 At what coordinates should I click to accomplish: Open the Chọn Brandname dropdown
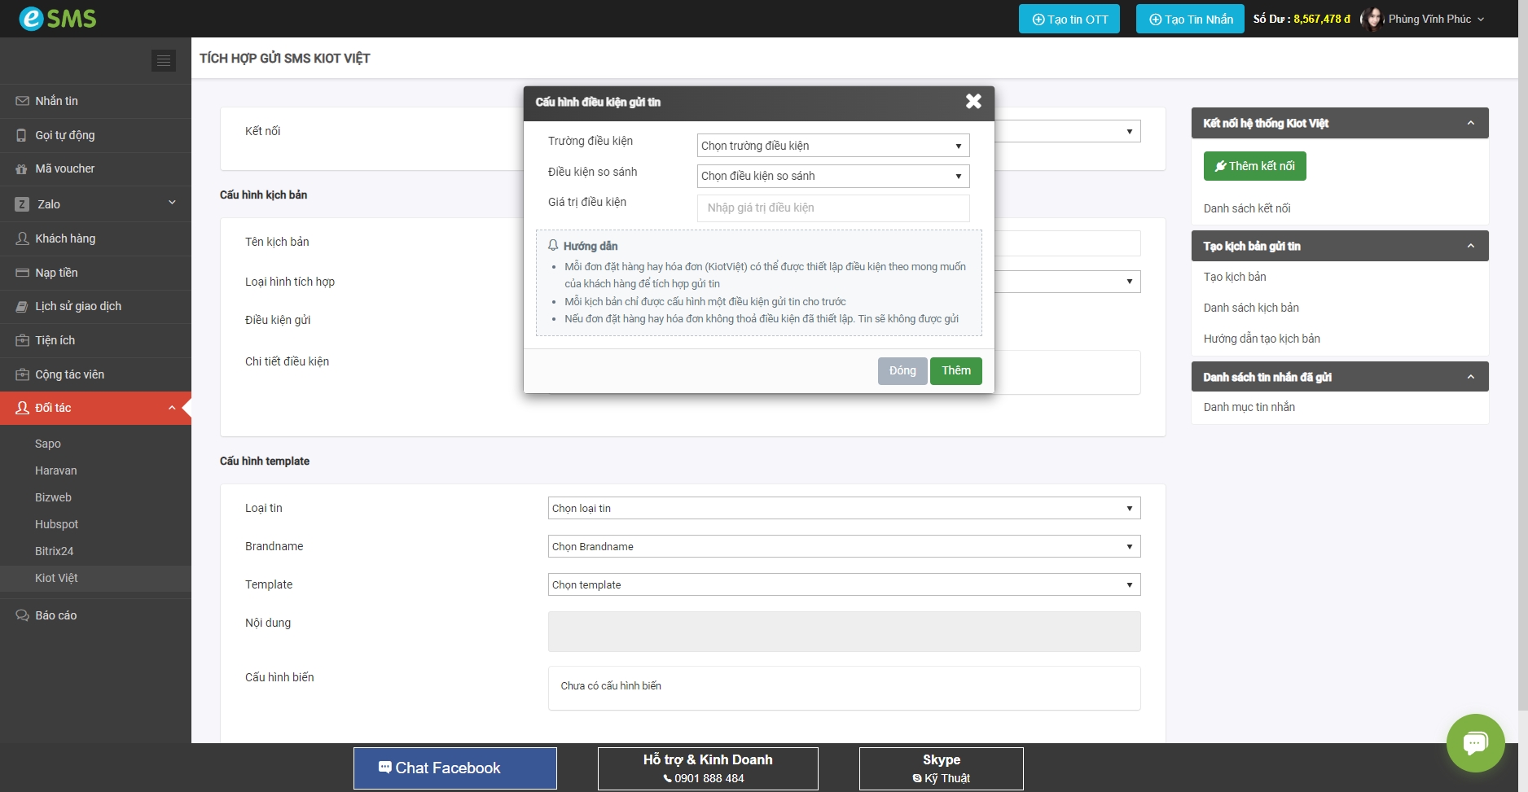point(843,546)
